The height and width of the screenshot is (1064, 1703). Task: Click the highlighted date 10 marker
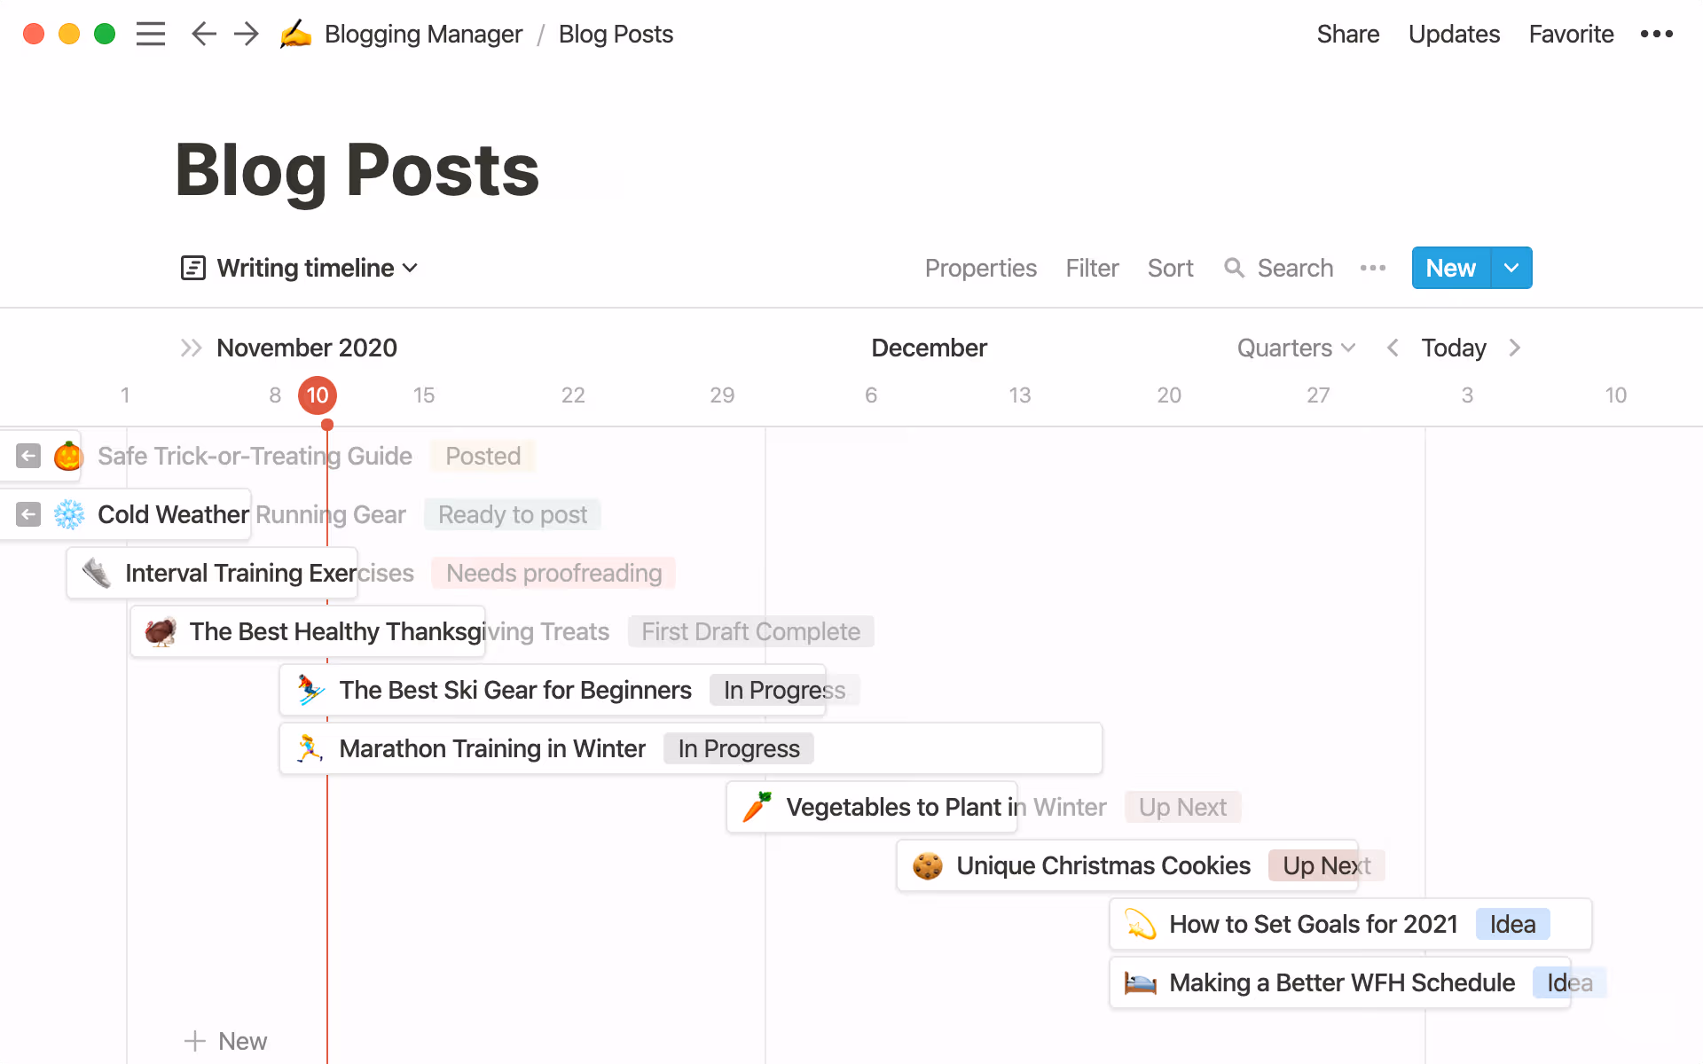coord(317,395)
